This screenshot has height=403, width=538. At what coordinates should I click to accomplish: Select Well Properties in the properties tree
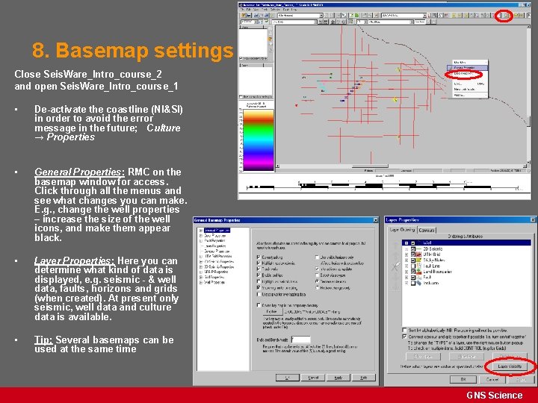tap(214, 282)
